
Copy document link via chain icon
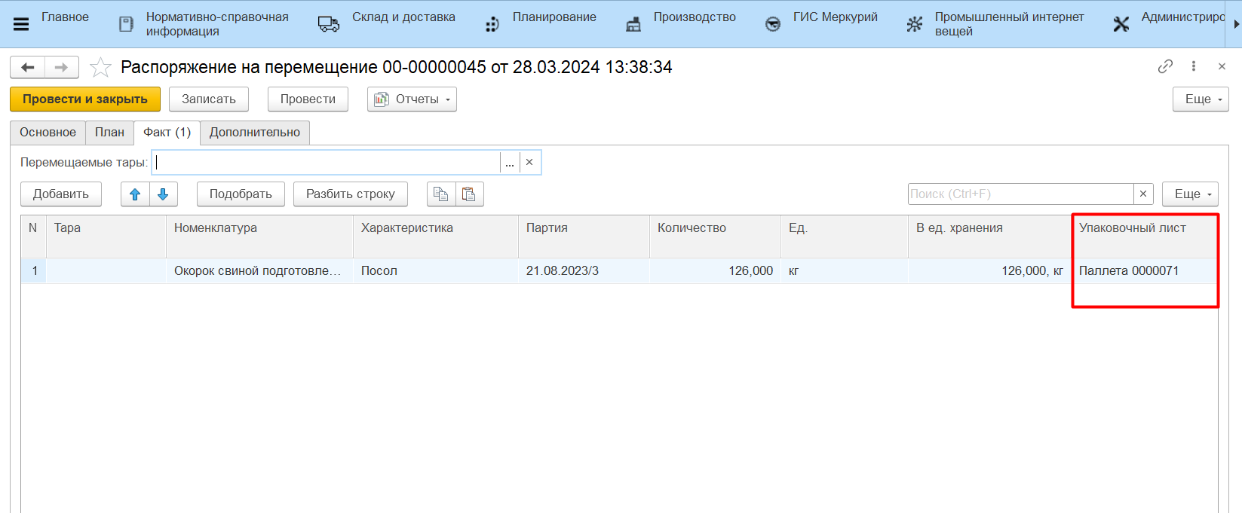1165,66
